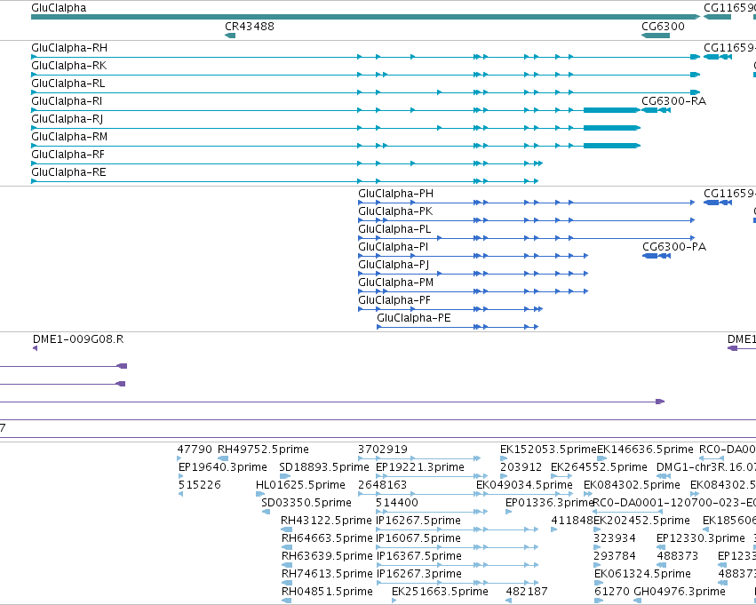The image size is (756, 605).
Task: Click polypeptide GluClalpha-PE
Action: coord(414,319)
